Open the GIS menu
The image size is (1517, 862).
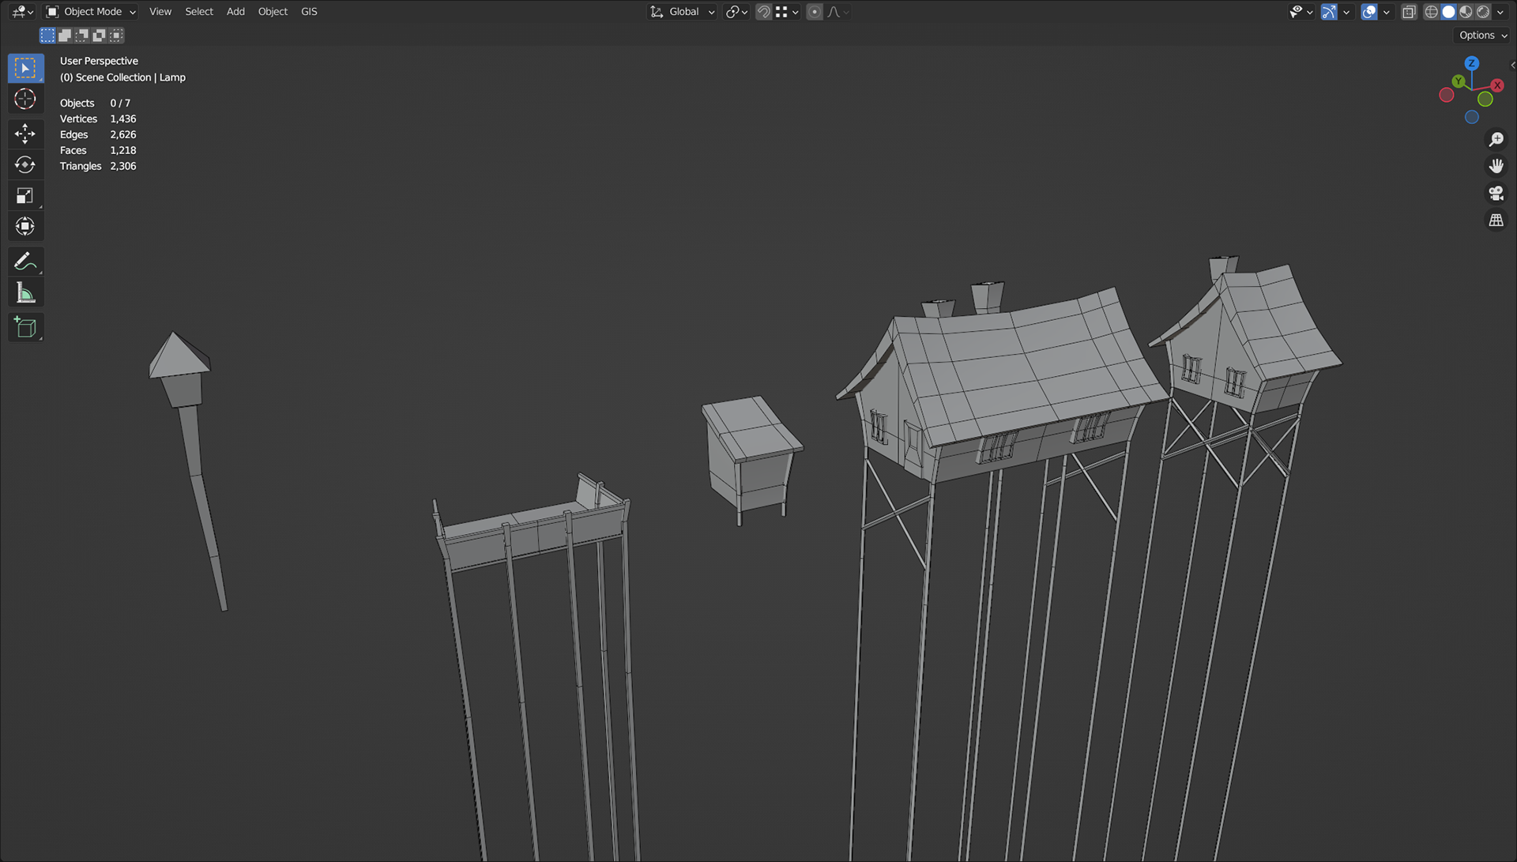(309, 12)
